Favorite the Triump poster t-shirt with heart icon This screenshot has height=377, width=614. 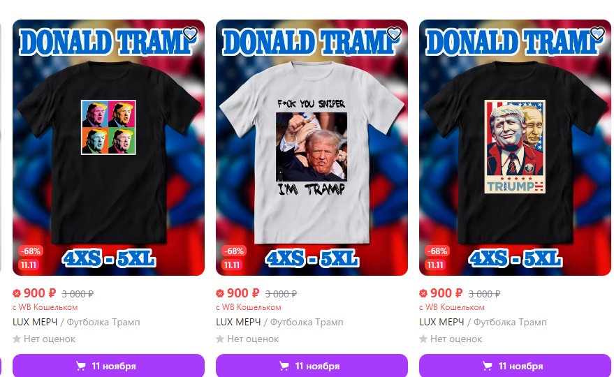click(x=597, y=34)
